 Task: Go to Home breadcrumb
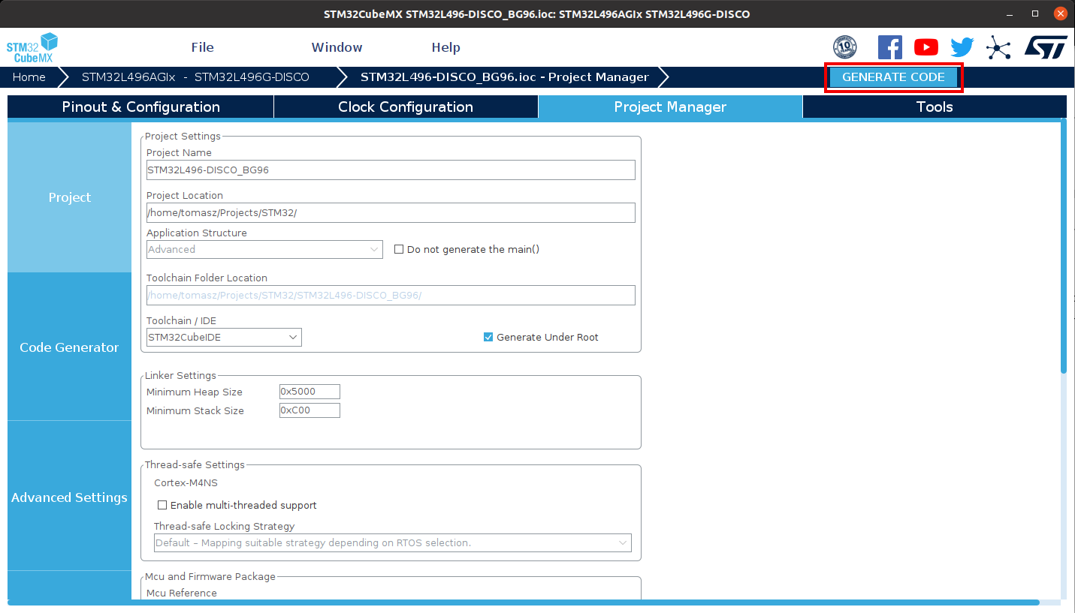[x=29, y=77]
